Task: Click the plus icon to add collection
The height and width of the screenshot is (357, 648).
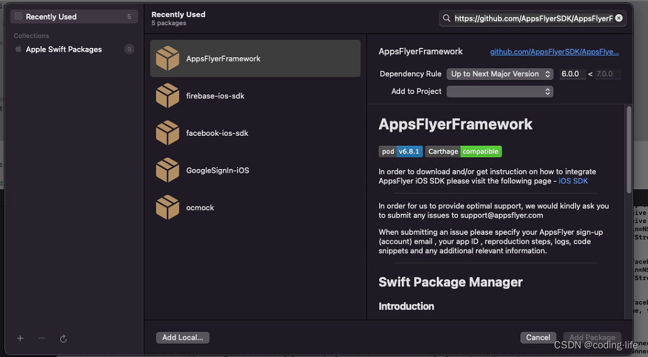Action: 20,339
